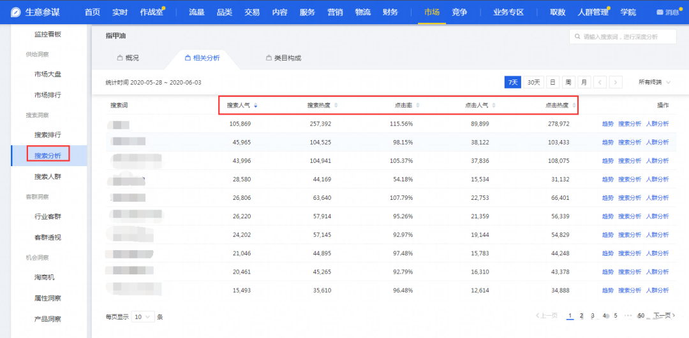Open the 消息 envelope icon
Viewport: 689px width, 338px height.
coord(660,12)
